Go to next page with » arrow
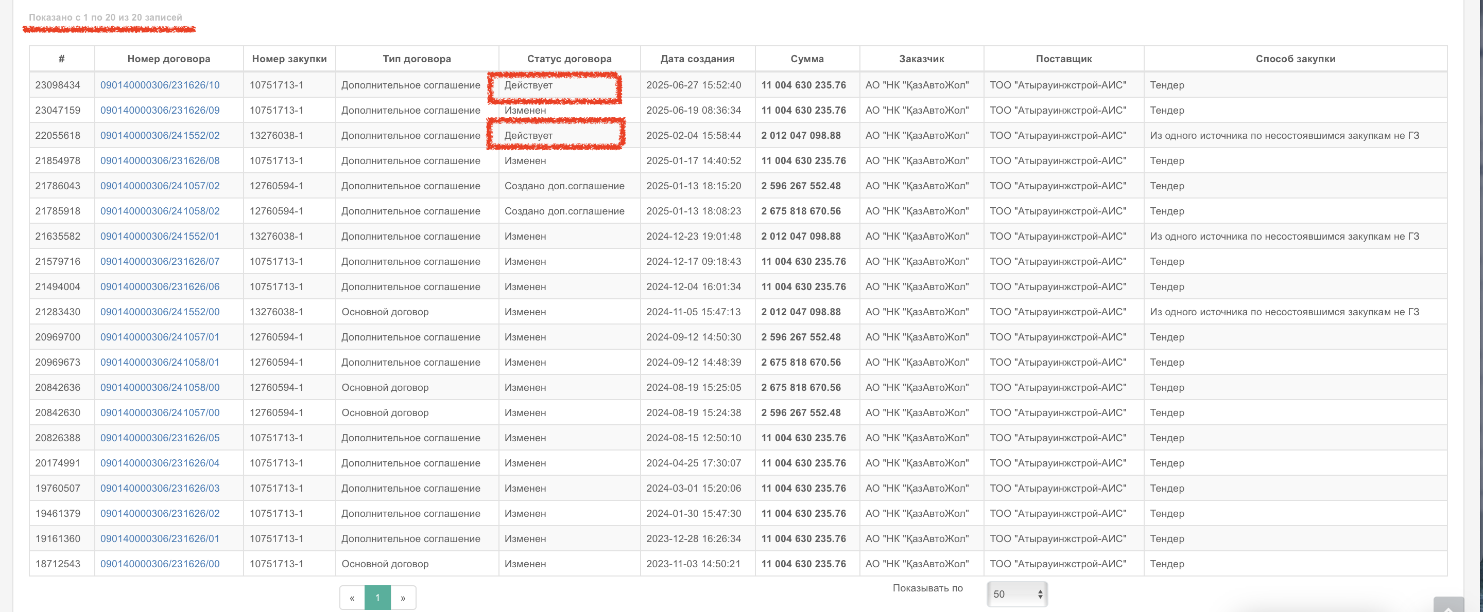Viewport: 1483px width, 612px height. pos(403,598)
